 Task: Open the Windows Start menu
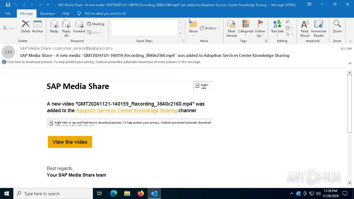coord(7,193)
